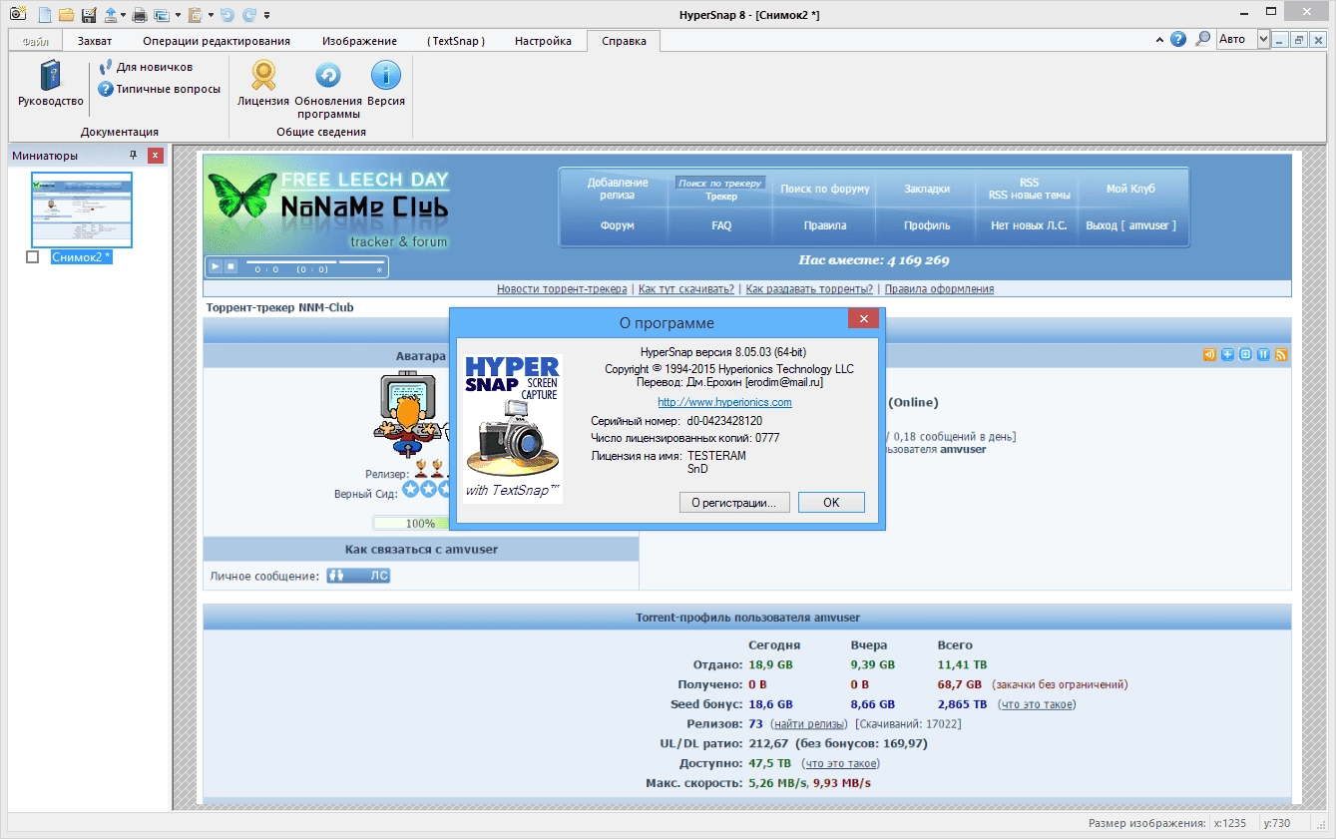
Task: Click the Новости торрент-трекера link
Action: click(562, 289)
